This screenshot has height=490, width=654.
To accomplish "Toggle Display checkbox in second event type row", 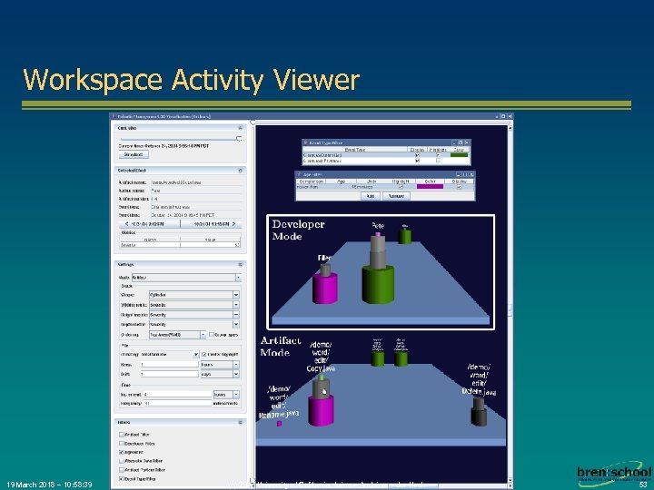I will (x=417, y=161).
